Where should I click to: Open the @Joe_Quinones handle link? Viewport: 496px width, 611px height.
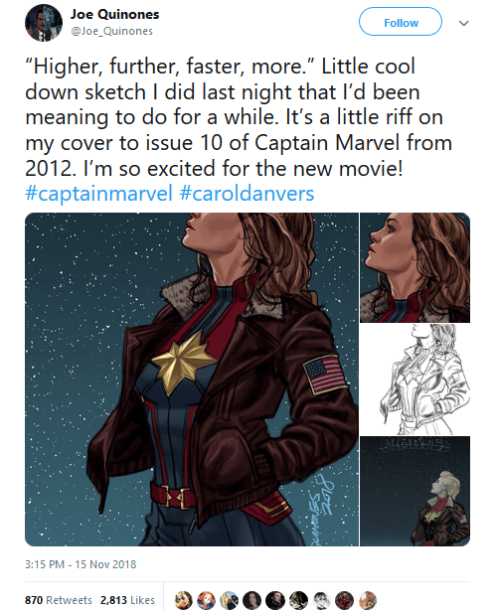click(x=111, y=31)
